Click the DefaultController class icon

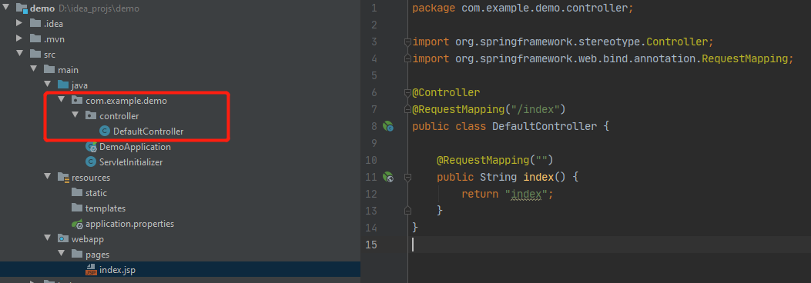(x=105, y=132)
